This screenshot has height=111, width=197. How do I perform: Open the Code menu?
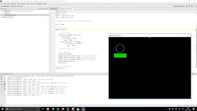[18, 3]
